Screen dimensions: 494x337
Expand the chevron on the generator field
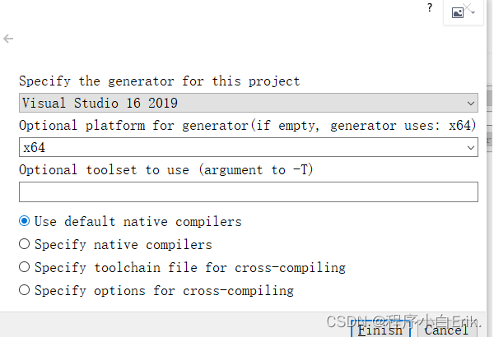coord(471,104)
